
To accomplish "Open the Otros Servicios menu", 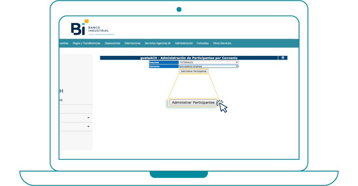I will (x=222, y=43).
